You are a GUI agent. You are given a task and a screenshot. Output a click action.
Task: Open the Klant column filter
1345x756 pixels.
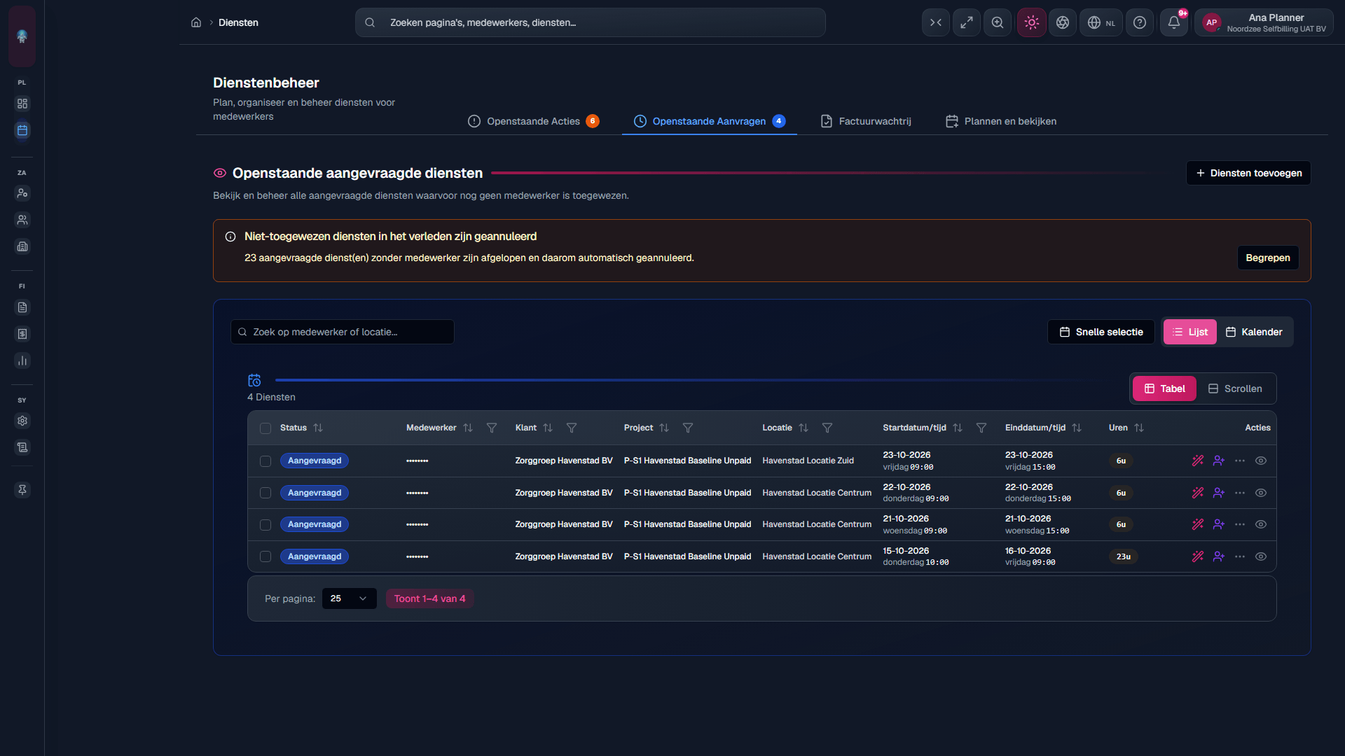pos(572,428)
